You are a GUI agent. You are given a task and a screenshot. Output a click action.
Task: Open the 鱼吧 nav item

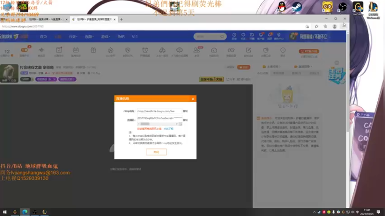click(121, 36)
